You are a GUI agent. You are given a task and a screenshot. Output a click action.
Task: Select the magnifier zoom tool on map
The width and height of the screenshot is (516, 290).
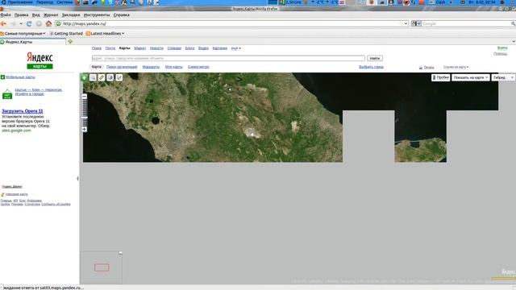point(93,77)
